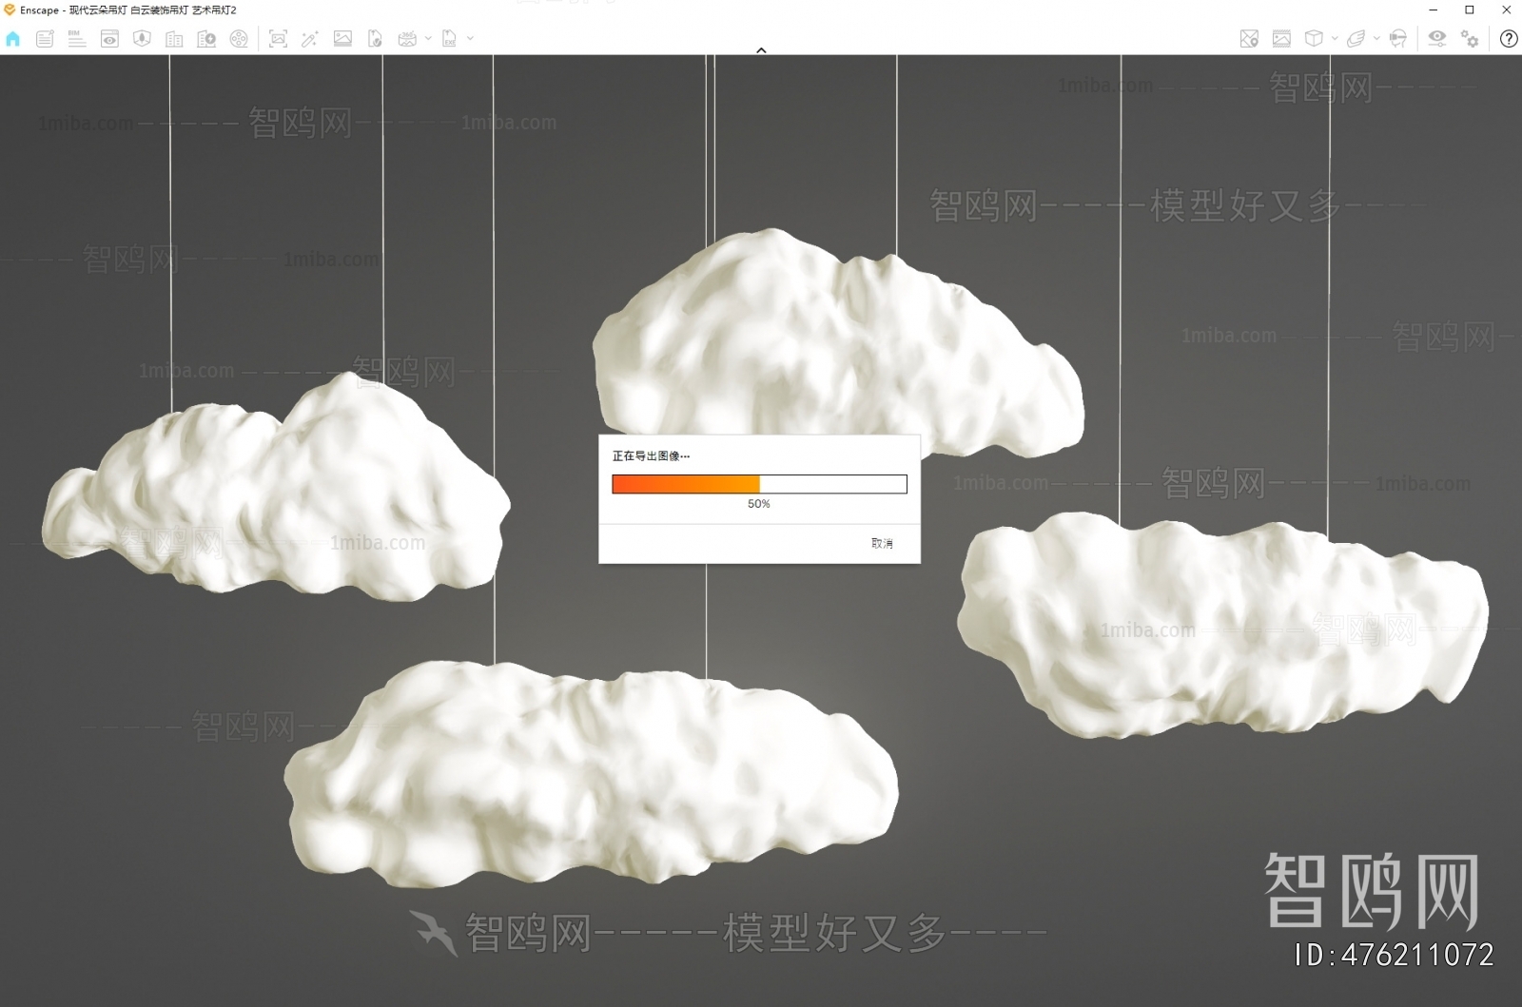
Task: Click the export progress bar at 50%
Action: (x=759, y=485)
